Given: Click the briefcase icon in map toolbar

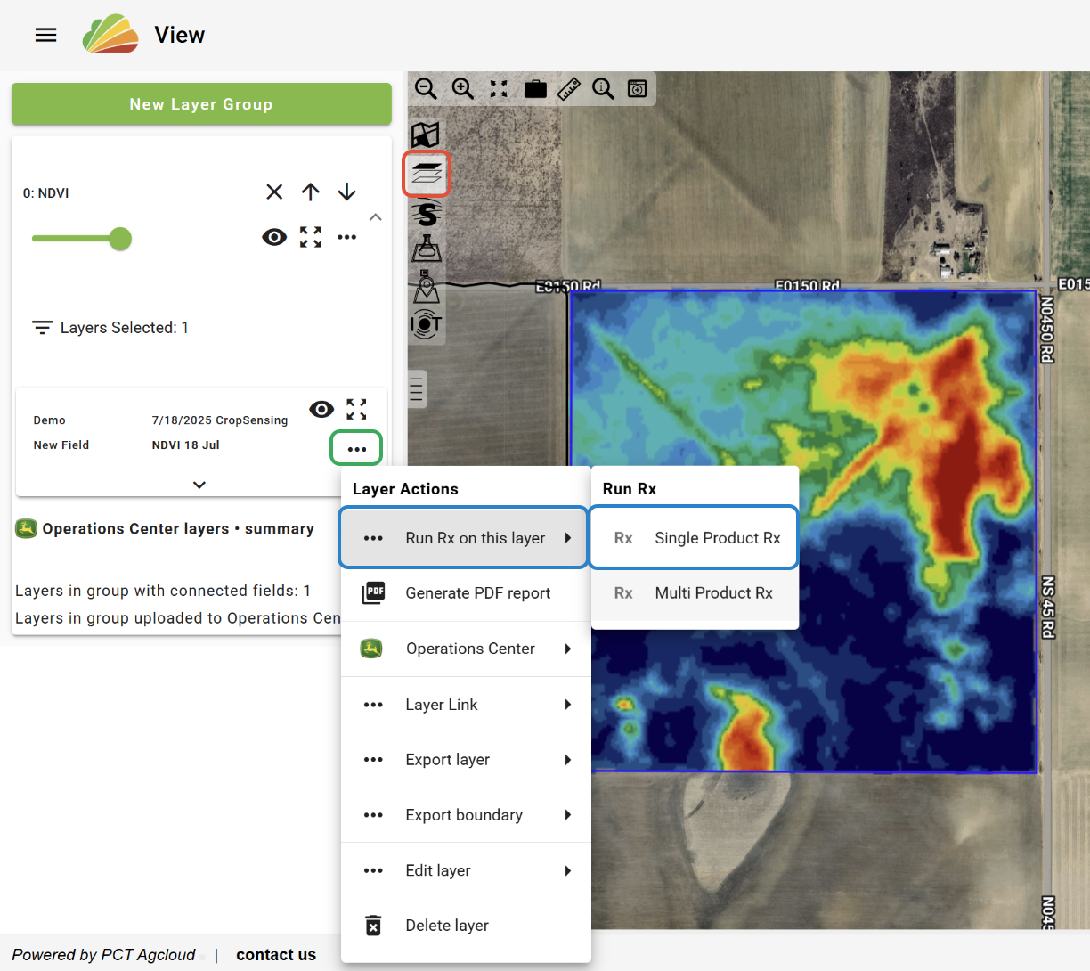Looking at the screenshot, I should click(x=535, y=89).
